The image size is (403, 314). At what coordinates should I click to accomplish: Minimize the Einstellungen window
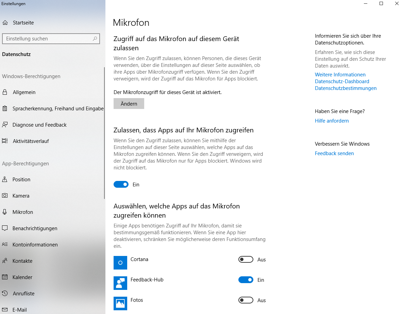tap(366, 3)
